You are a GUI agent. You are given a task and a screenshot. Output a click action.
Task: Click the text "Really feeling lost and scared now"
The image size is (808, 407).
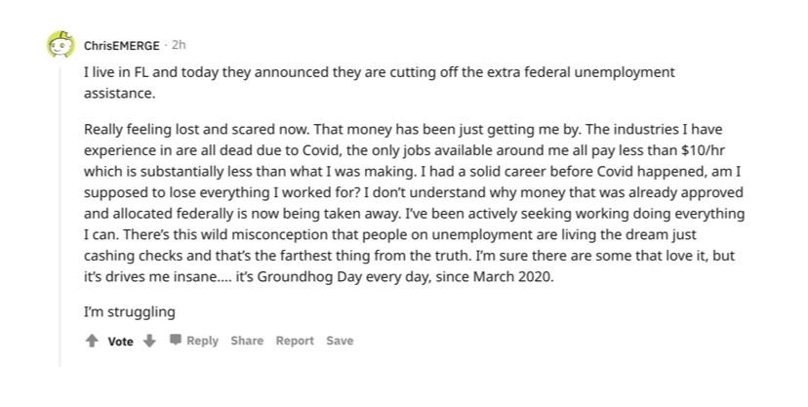[x=197, y=130]
